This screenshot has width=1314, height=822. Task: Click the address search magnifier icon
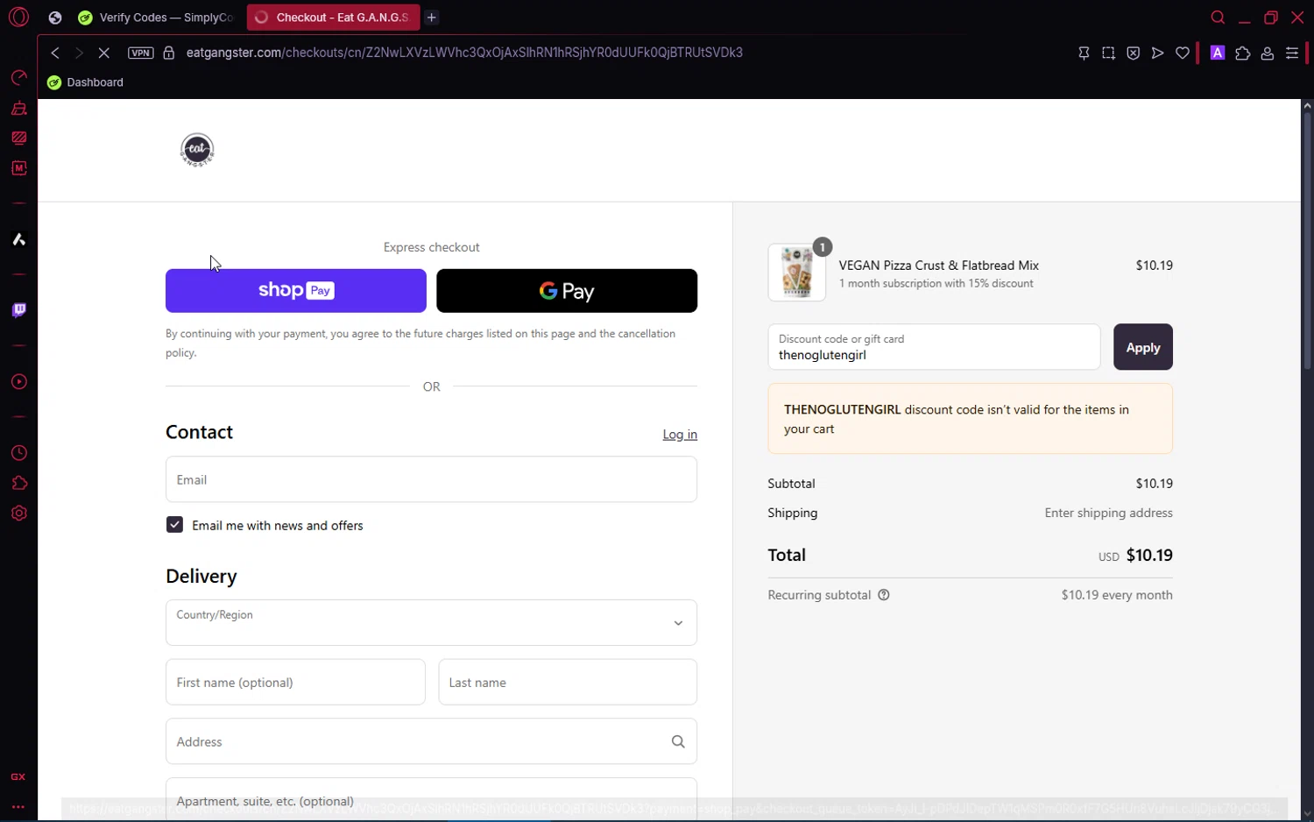point(678,741)
